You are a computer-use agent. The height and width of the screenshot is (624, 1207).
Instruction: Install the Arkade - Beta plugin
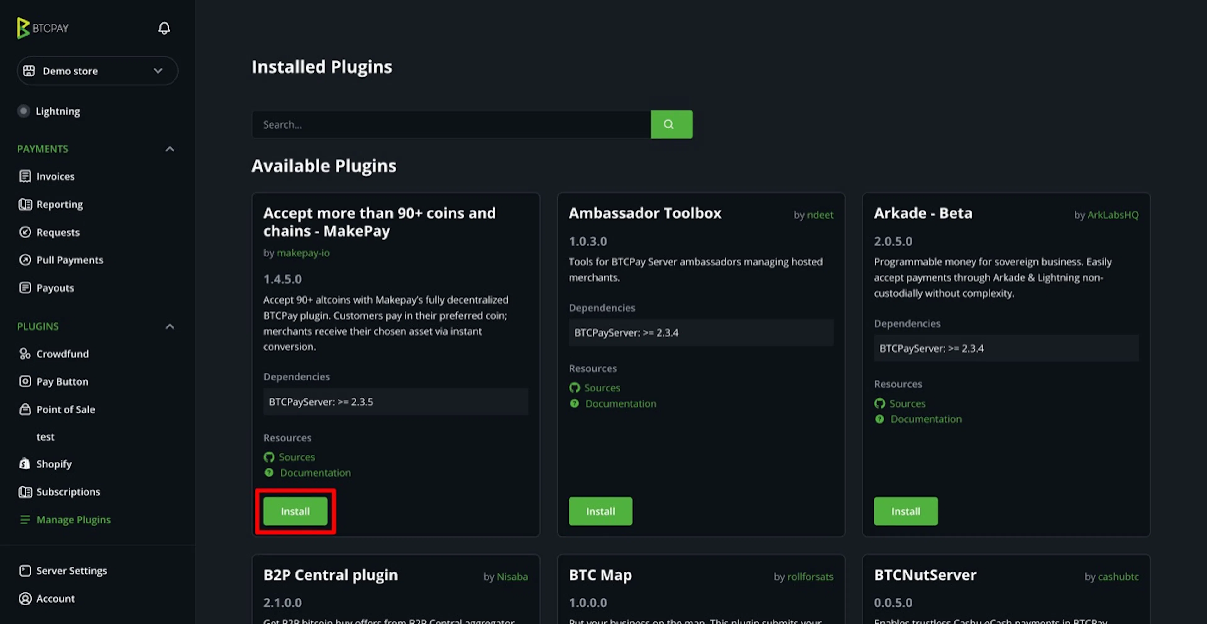905,511
